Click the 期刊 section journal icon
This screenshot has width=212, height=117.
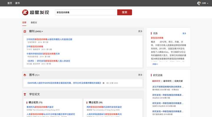[25, 31]
